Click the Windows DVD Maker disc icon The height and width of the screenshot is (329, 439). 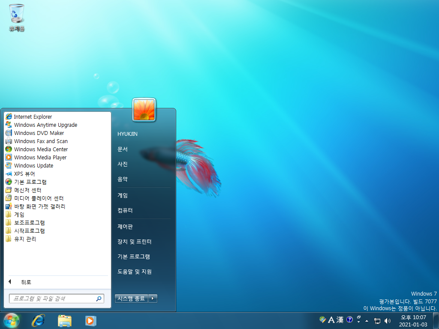pyautogui.click(x=9, y=133)
